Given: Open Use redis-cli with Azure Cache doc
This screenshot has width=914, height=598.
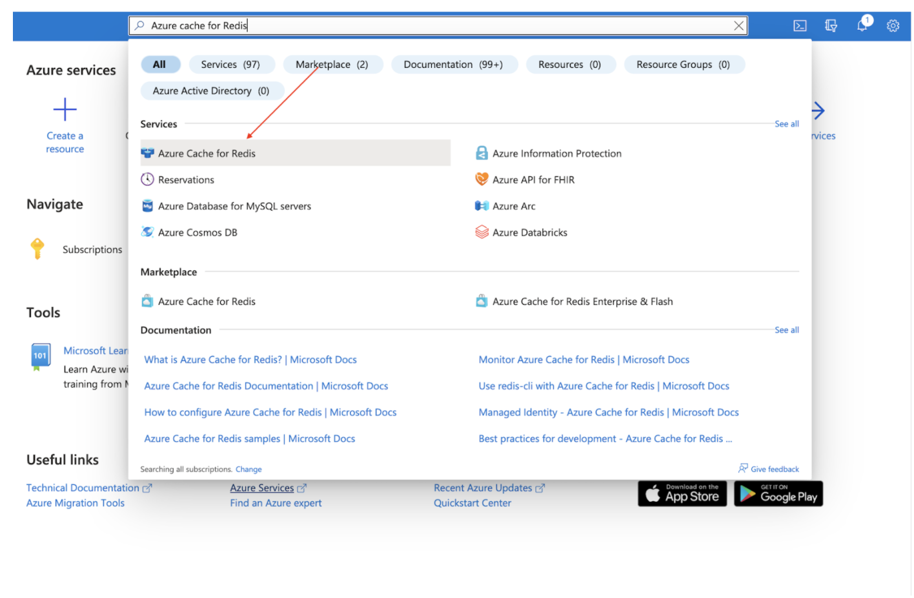Looking at the screenshot, I should (604, 386).
